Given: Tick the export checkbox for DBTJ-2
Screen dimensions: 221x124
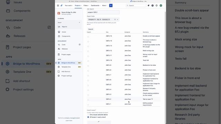Looking at the screenshot, I should [x=88, y=100].
